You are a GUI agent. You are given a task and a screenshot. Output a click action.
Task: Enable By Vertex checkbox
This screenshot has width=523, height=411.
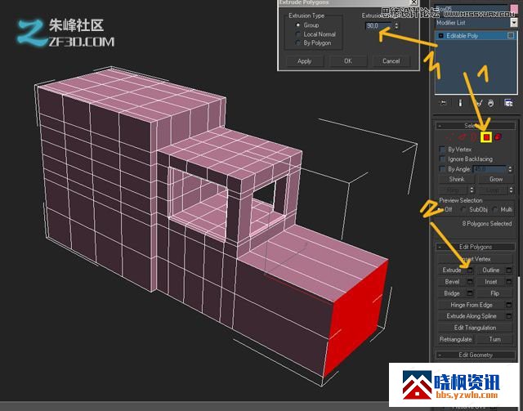click(x=442, y=150)
